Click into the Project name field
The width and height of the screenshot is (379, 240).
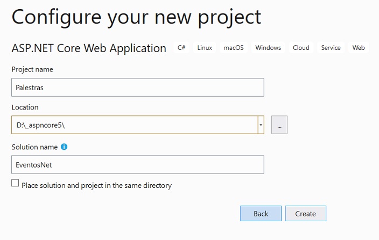(x=138, y=87)
